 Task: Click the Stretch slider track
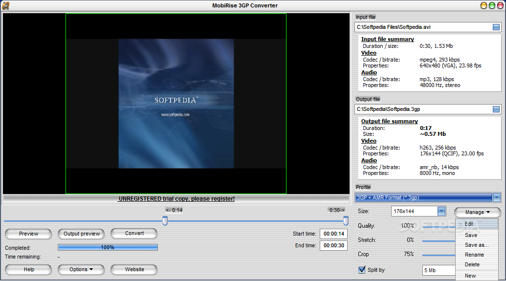coord(439,241)
